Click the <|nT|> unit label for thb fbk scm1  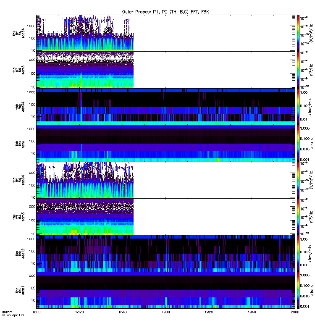pyautogui.click(x=312, y=143)
